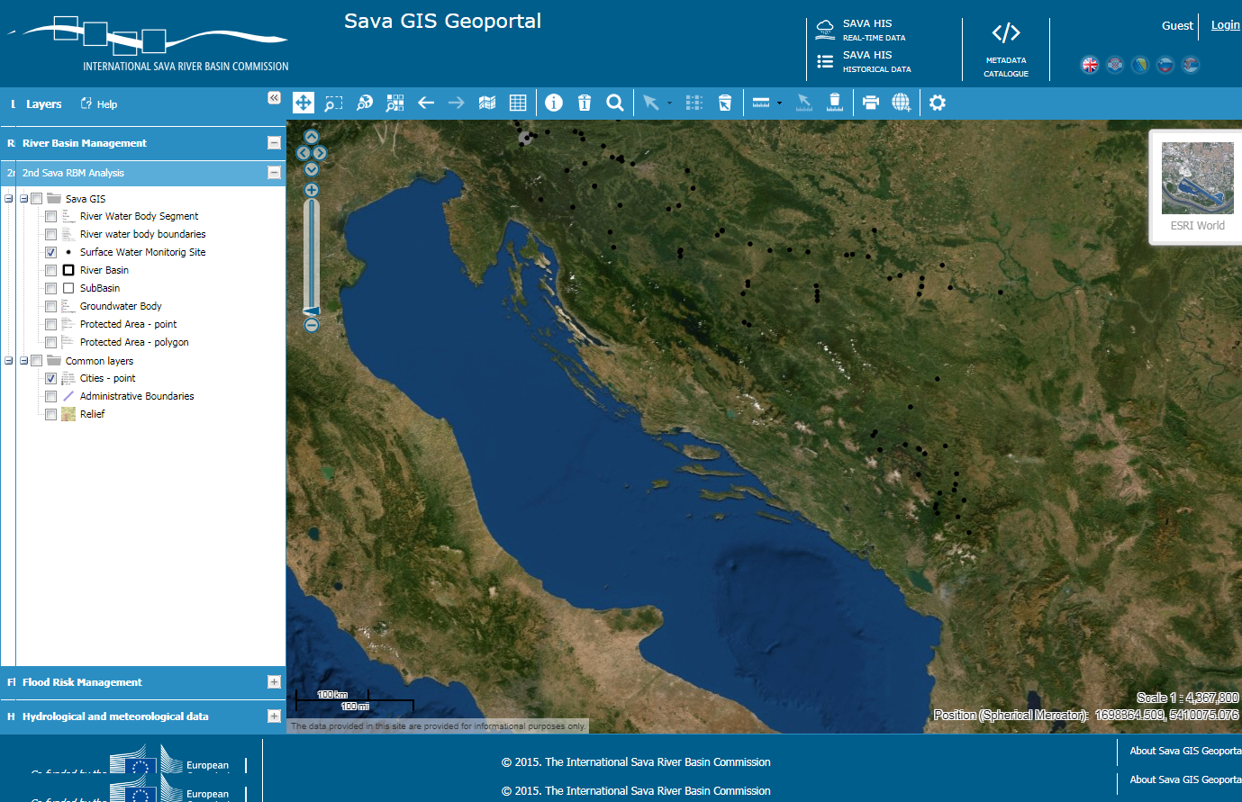Toggle the Relief layer checkbox
Image resolution: width=1242 pixels, height=802 pixels.
51,414
